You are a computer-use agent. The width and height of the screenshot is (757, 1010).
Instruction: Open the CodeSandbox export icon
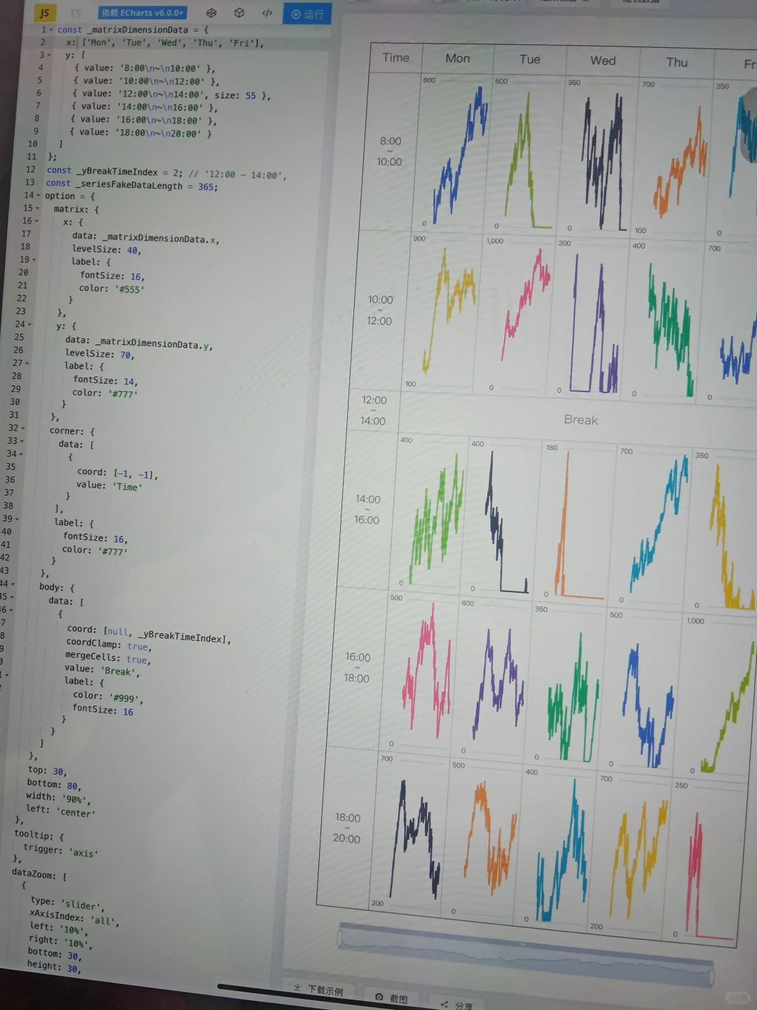pyautogui.click(x=212, y=13)
